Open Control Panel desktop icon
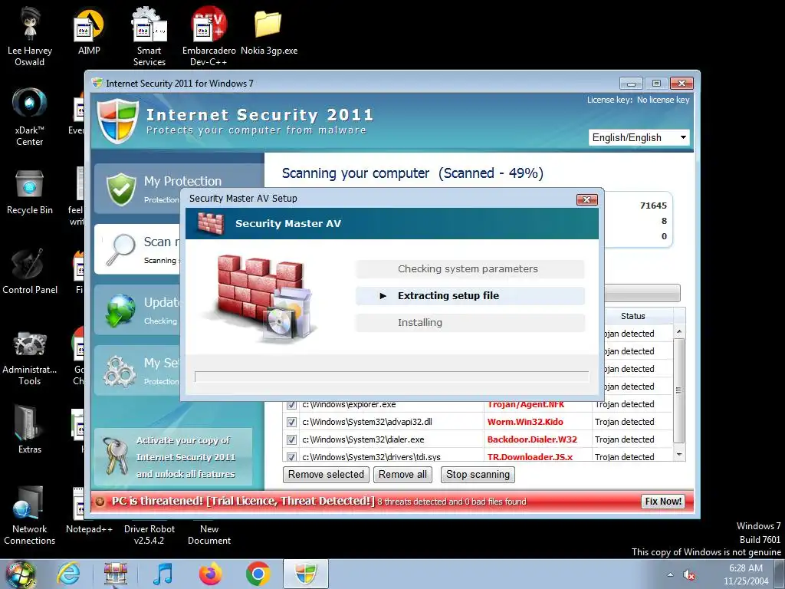This screenshot has height=589, width=785. [30, 271]
